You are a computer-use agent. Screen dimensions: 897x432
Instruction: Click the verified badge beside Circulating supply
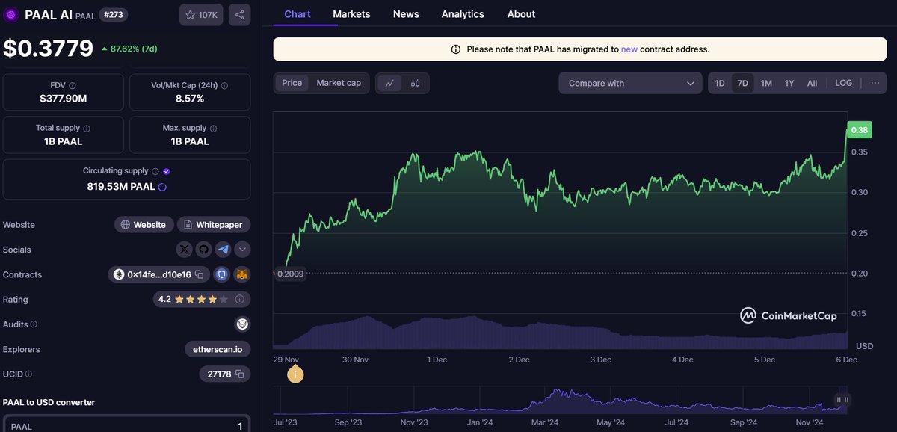click(167, 171)
